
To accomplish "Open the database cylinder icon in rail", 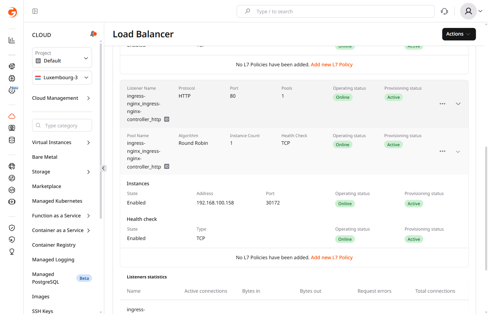I will [x=12, y=140].
